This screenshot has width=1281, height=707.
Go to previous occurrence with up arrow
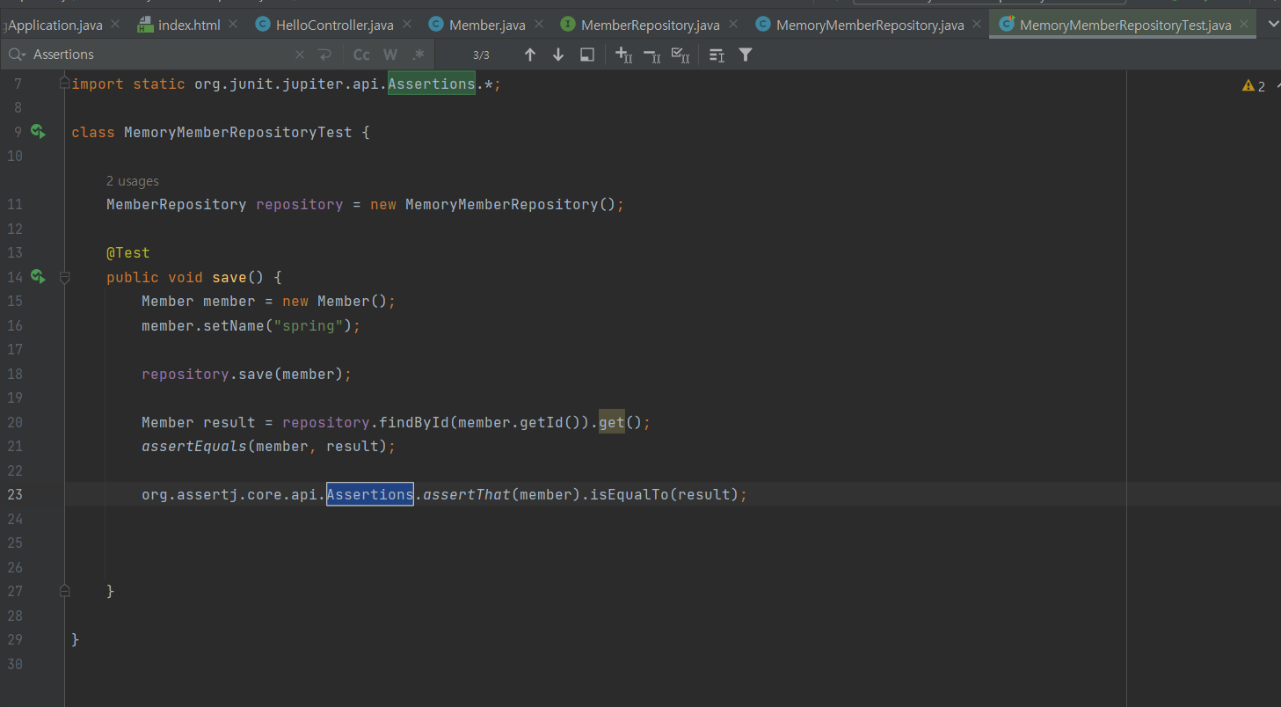point(529,55)
